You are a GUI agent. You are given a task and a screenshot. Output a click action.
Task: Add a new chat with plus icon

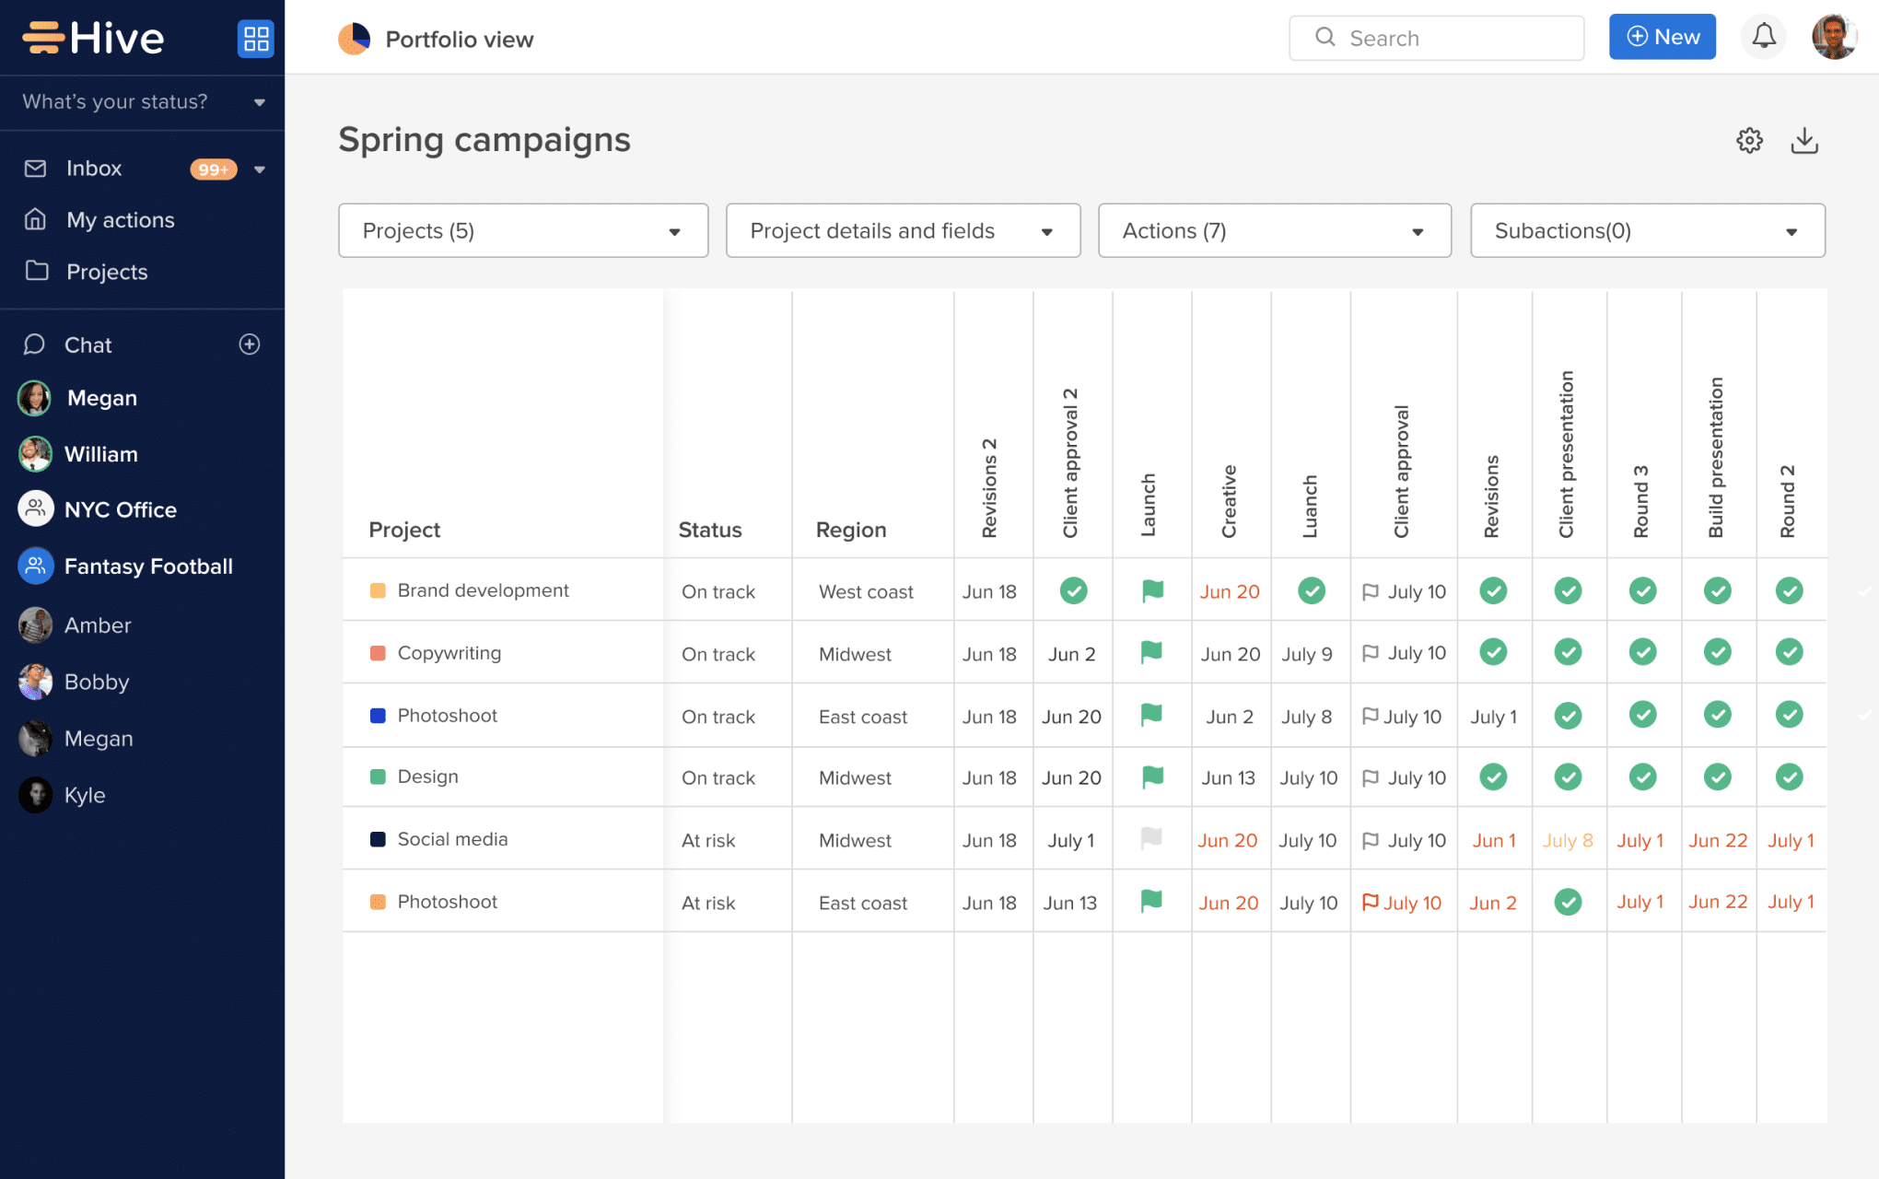250,344
